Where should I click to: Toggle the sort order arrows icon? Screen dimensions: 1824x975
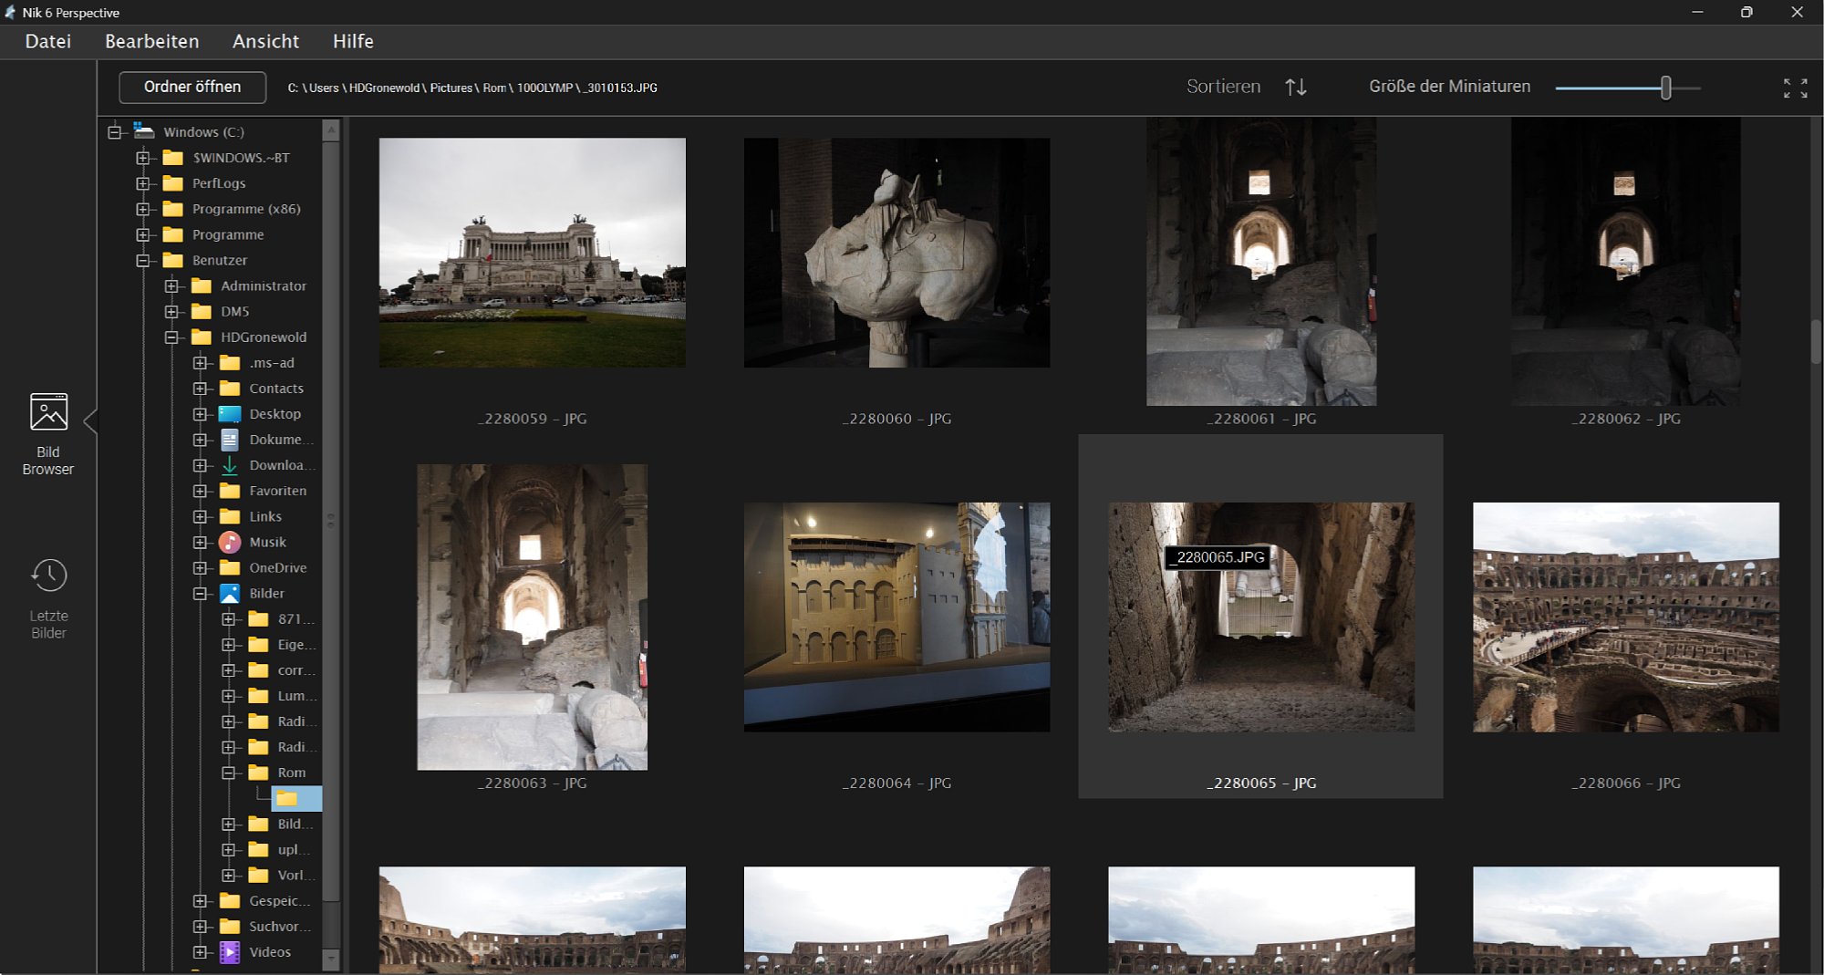point(1296,87)
